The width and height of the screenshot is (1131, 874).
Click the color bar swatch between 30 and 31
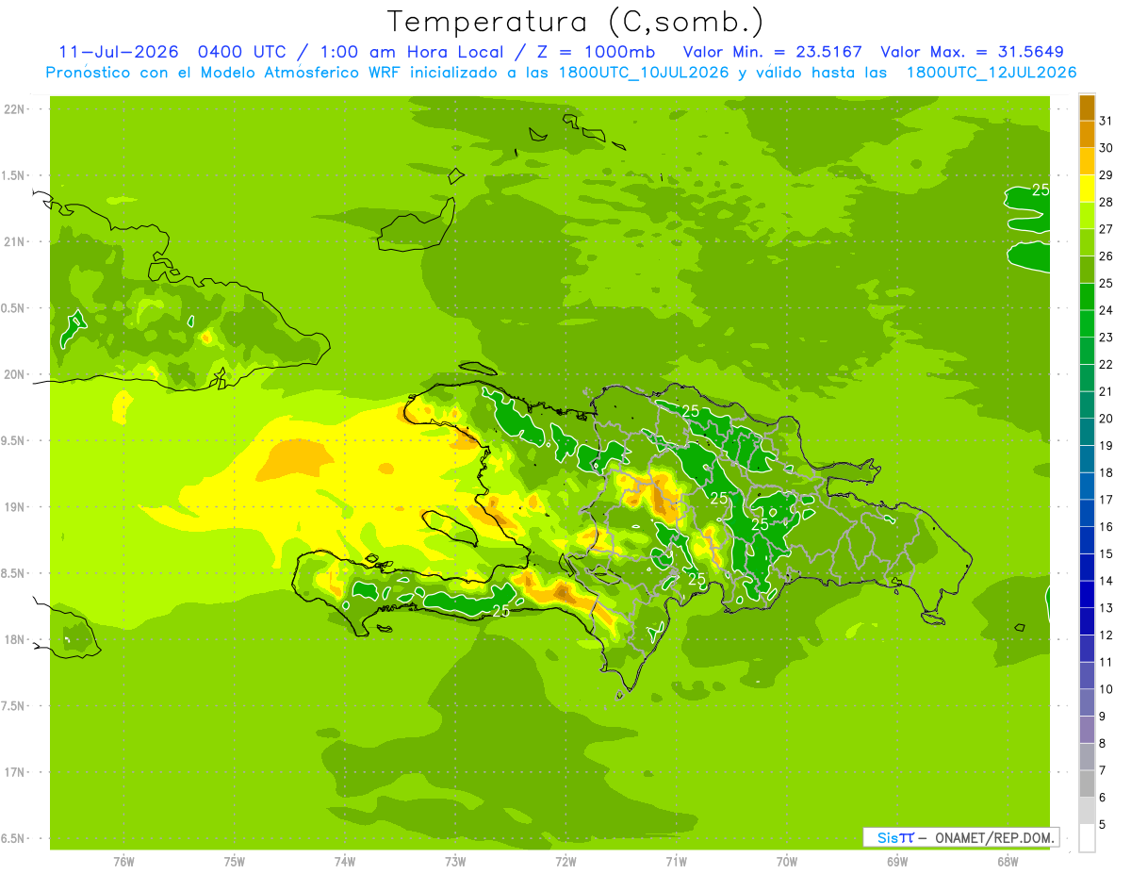(x=1087, y=134)
